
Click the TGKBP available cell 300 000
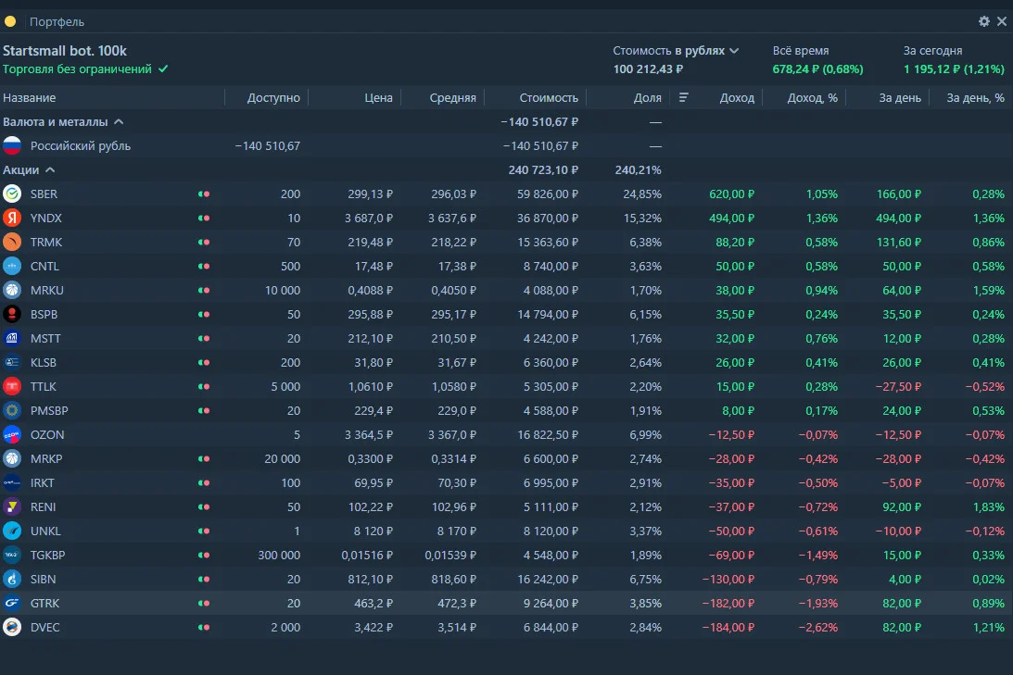(279, 555)
